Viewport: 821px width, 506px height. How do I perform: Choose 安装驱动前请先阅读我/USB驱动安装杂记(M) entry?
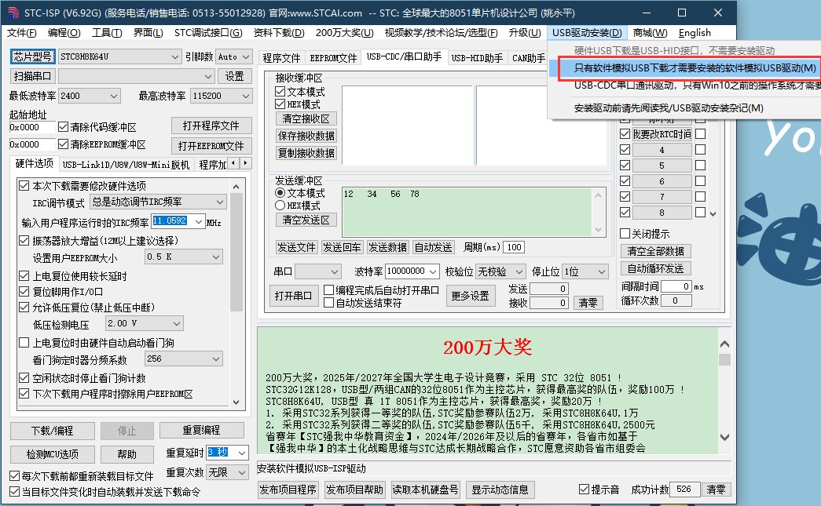tap(668, 108)
